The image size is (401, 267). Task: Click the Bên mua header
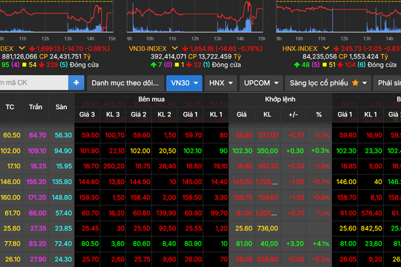(151, 99)
